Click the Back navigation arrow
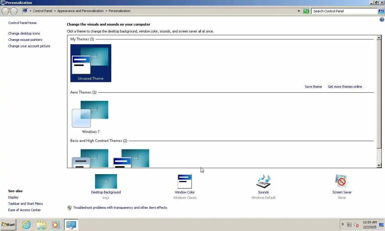The height and width of the screenshot is (231, 385). click(5, 11)
